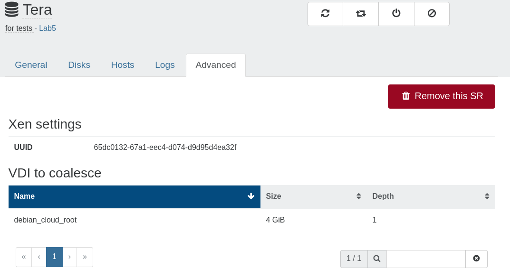Click the filter text input field
Image resolution: width=510 pixels, height=269 pixels.
coord(426,259)
